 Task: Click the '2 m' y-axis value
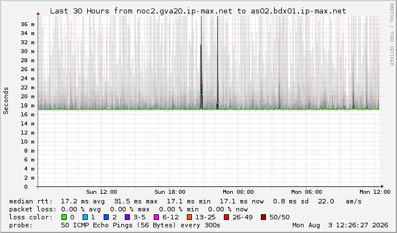click(30, 178)
